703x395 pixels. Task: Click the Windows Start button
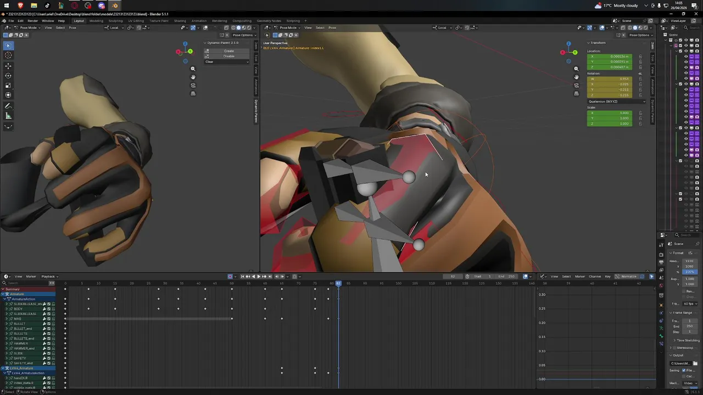tap(7, 5)
